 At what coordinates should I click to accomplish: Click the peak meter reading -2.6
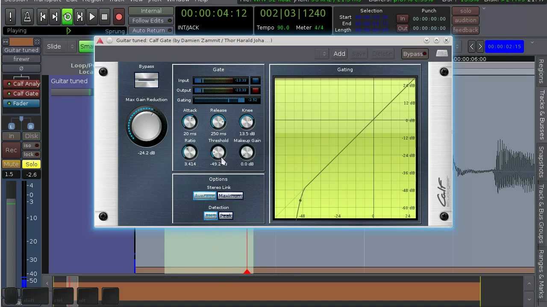[31, 174]
